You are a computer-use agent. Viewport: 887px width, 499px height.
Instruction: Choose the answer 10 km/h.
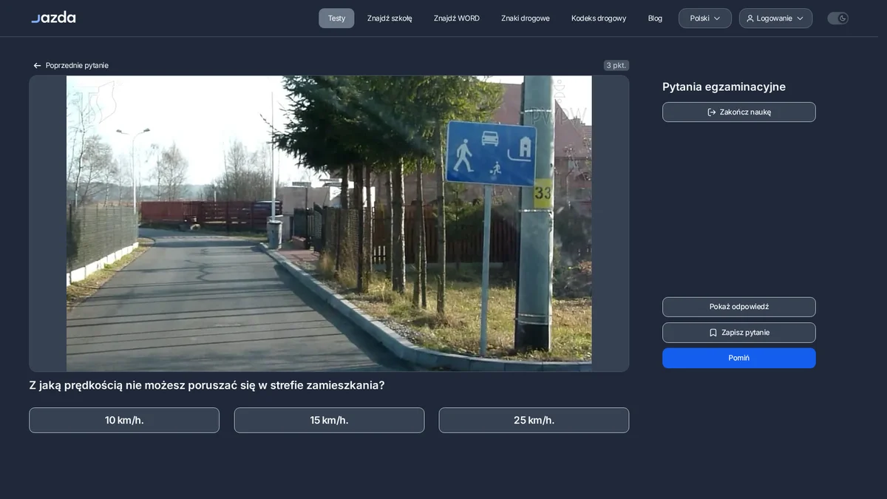124,420
